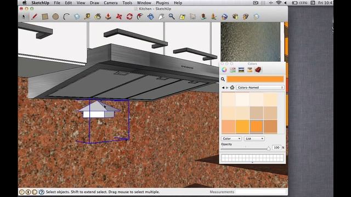This screenshot has width=351, height=197.
Task: Go forward in the materials list
Action: [x=227, y=88]
